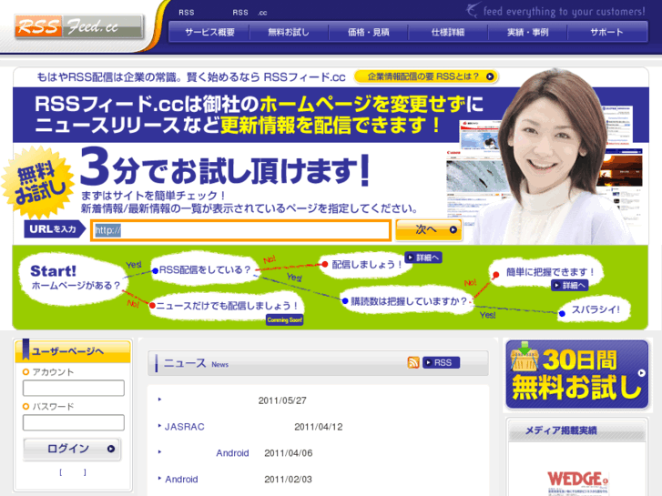Click the スバラシイ! bubble
The width and height of the screenshot is (662, 496).
[x=595, y=309]
